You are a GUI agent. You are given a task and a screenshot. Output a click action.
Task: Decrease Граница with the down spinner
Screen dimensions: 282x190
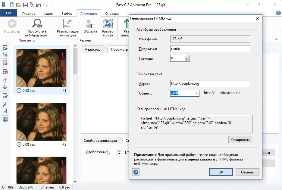pyautogui.click(x=187, y=60)
